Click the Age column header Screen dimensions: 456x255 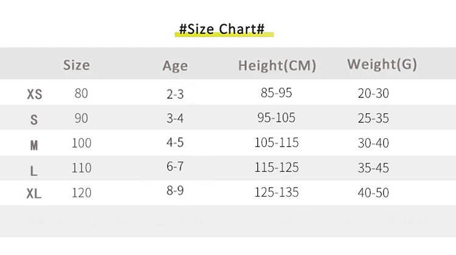click(175, 66)
